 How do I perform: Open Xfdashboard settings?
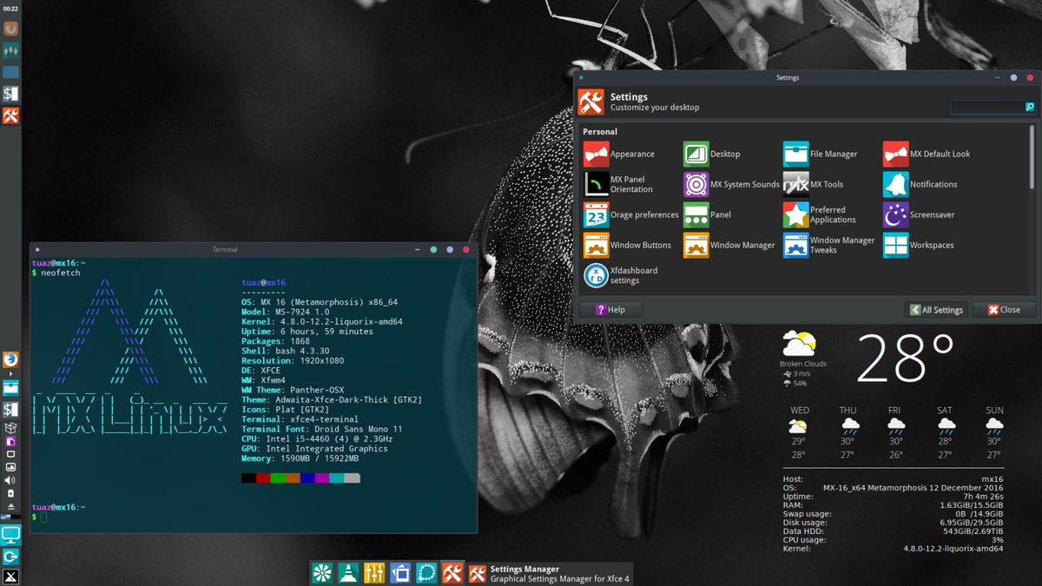point(621,275)
